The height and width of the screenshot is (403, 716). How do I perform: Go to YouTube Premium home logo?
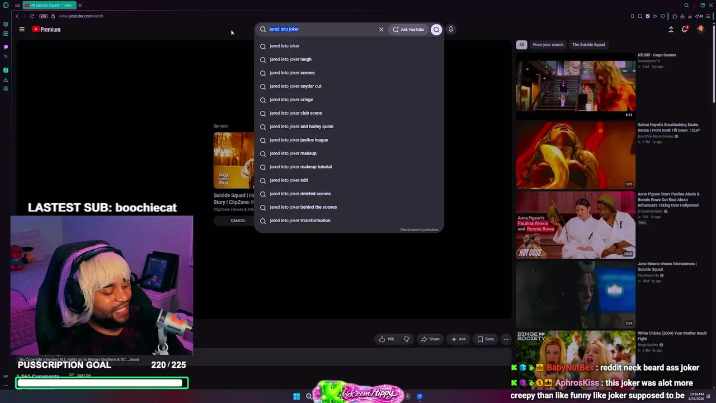[x=46, y=29]
